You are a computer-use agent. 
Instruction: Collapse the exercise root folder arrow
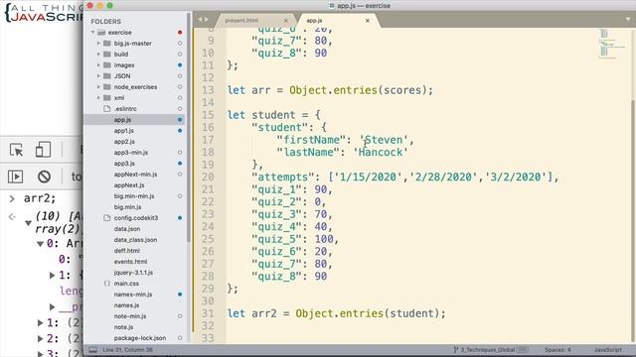pyautogui.click(x=92, y=32)
